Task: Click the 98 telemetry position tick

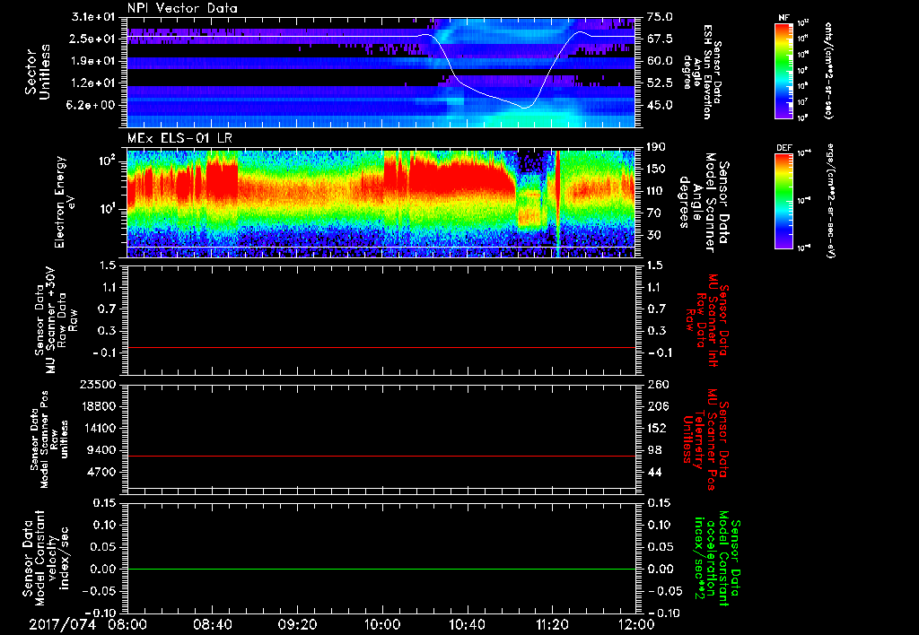Action: [x=654, y=450]
